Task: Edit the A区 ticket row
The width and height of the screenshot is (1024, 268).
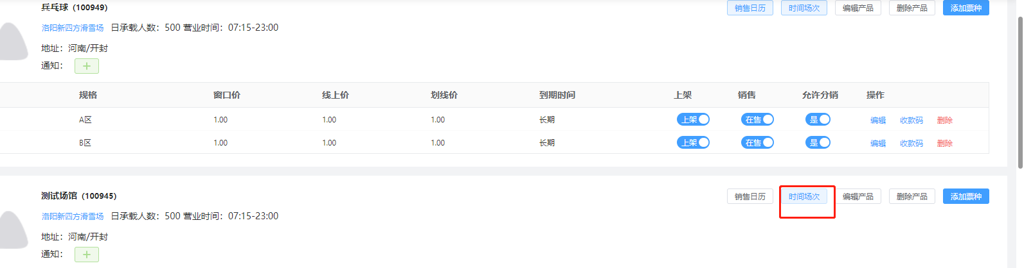Action: [877, 121]
